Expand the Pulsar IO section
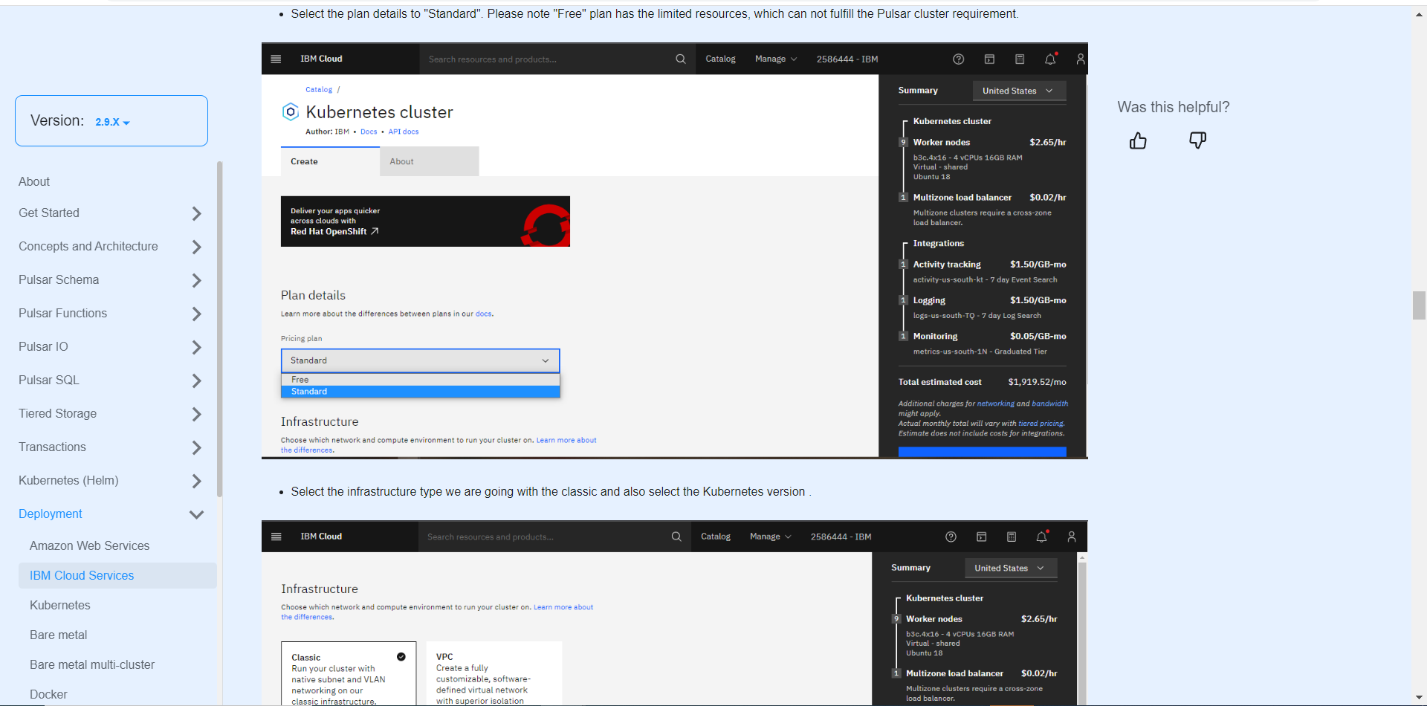Image resolution: width=1427 pixels, height=706 pixels. [x=196, y=347]
